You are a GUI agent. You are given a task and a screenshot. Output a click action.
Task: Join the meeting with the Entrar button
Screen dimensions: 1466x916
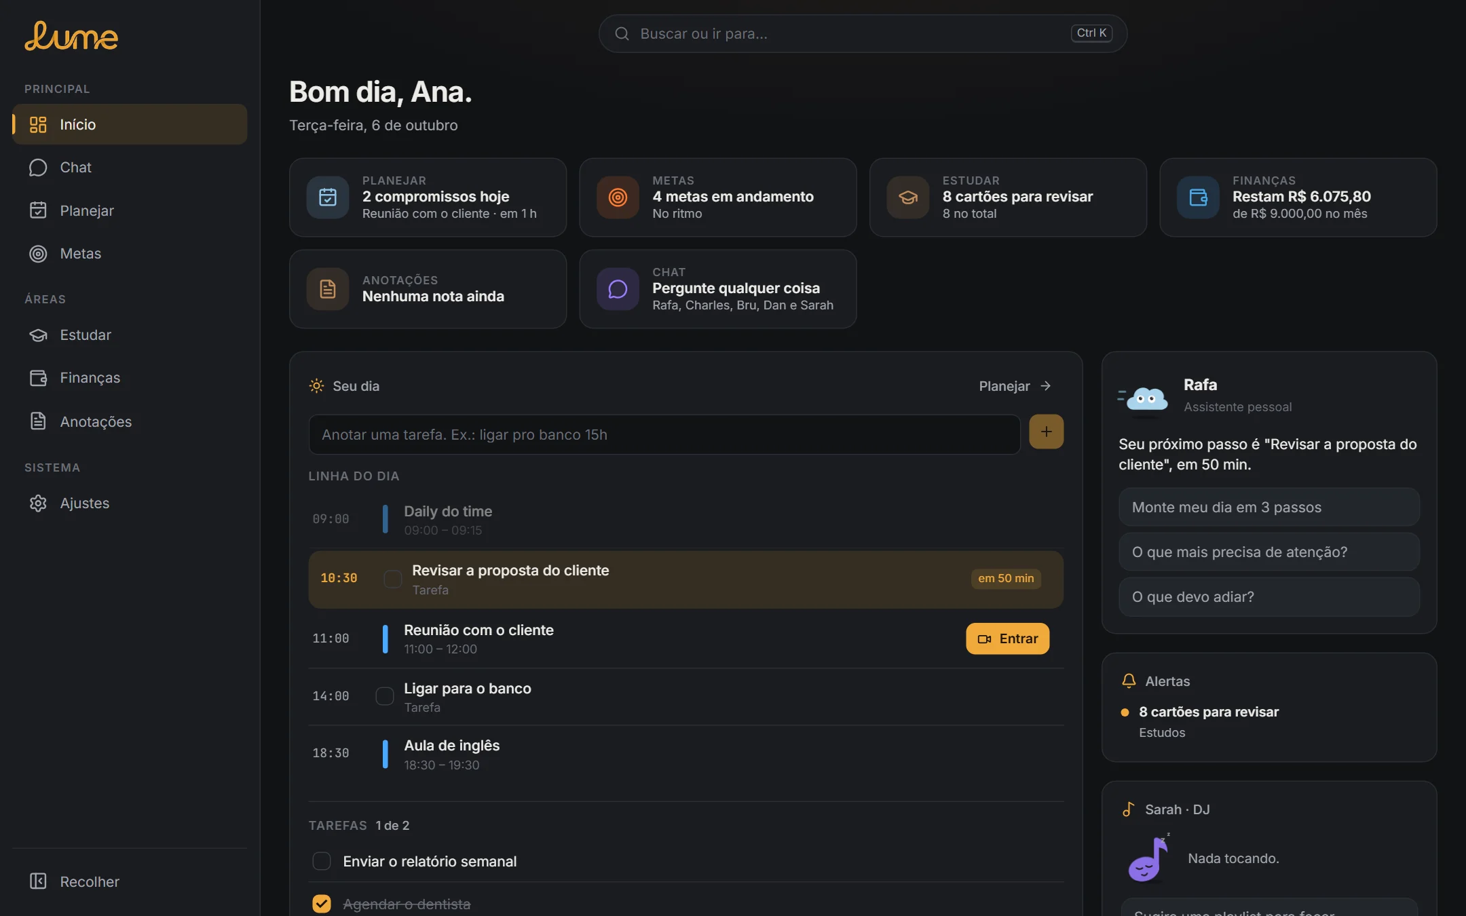[x=1007, y=638]
